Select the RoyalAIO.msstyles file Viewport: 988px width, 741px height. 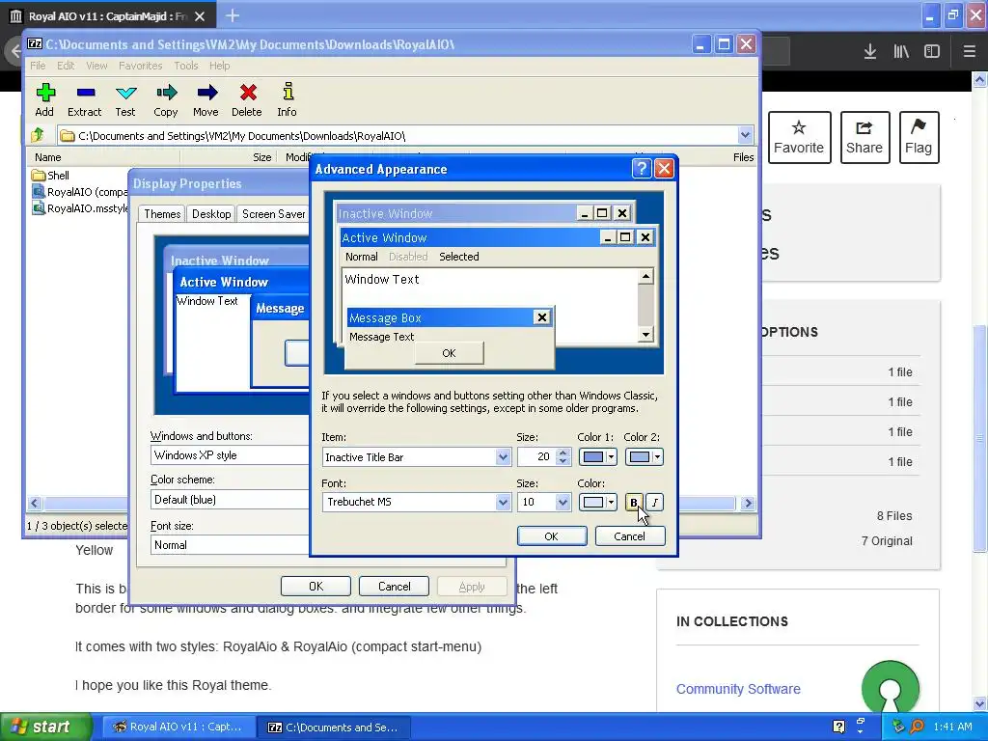point(80,208)
